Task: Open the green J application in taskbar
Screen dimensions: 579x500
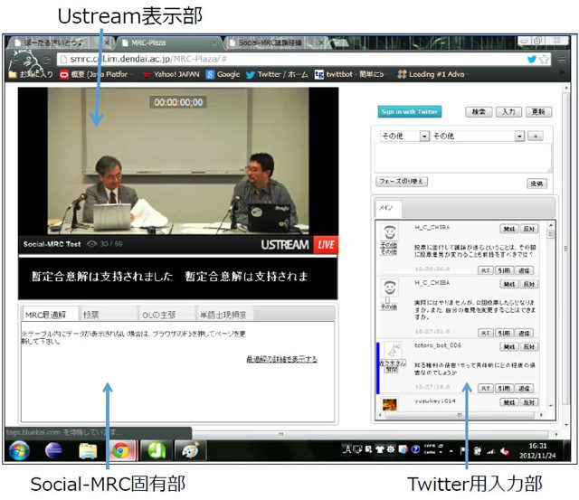Action: click(157, 450)
